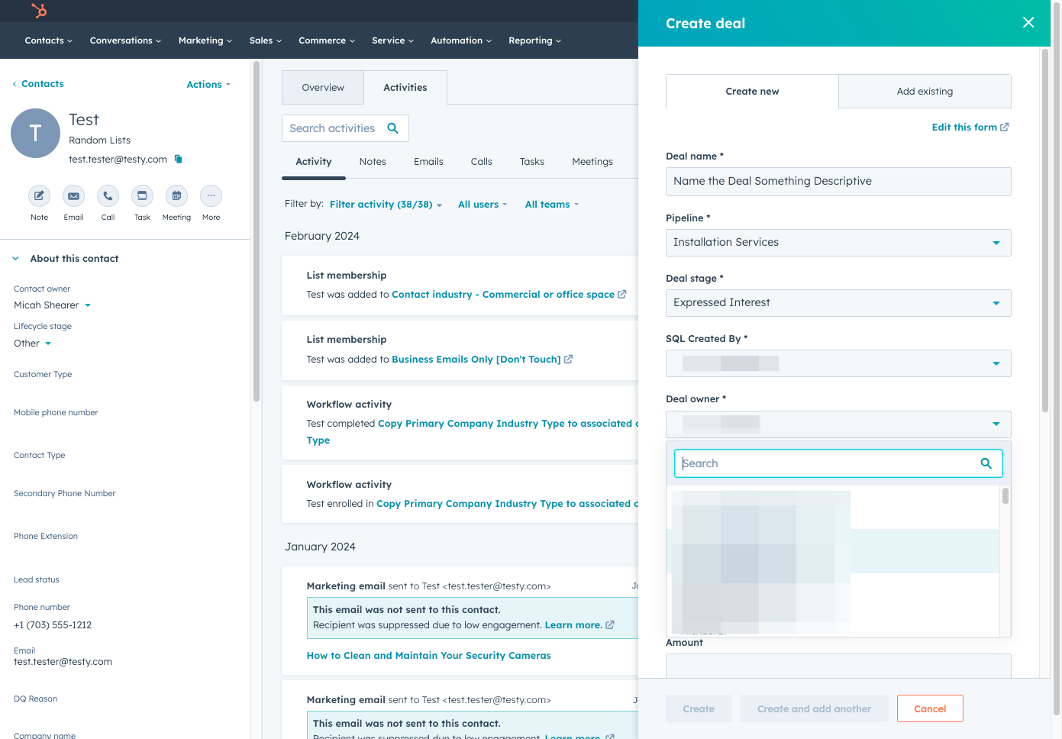The height and width of the screenshot is (739, 1062).
Task: Go back to Contacts link
Action: [x=38, y=84]
